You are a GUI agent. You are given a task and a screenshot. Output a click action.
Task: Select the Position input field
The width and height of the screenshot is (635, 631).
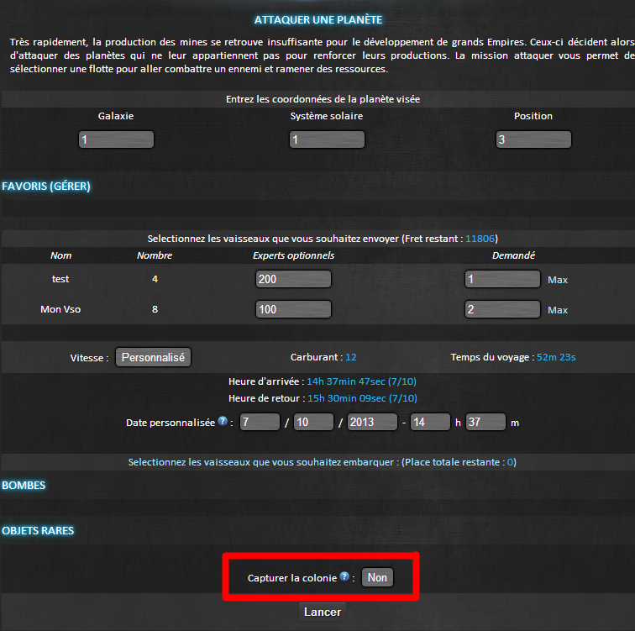pos(533,139)
